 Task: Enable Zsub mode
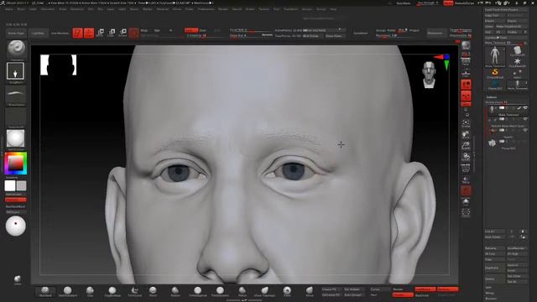(x=203, y=30)
